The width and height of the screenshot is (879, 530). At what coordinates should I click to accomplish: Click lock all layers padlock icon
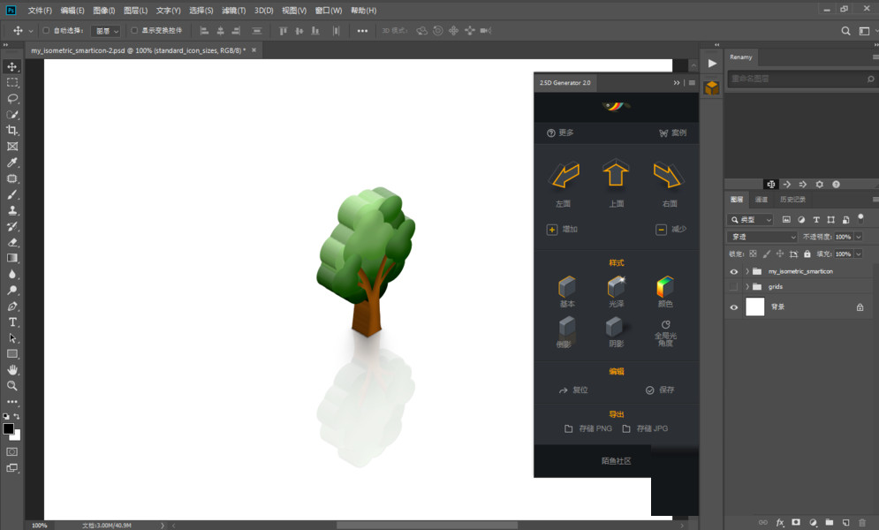(807, 254)
